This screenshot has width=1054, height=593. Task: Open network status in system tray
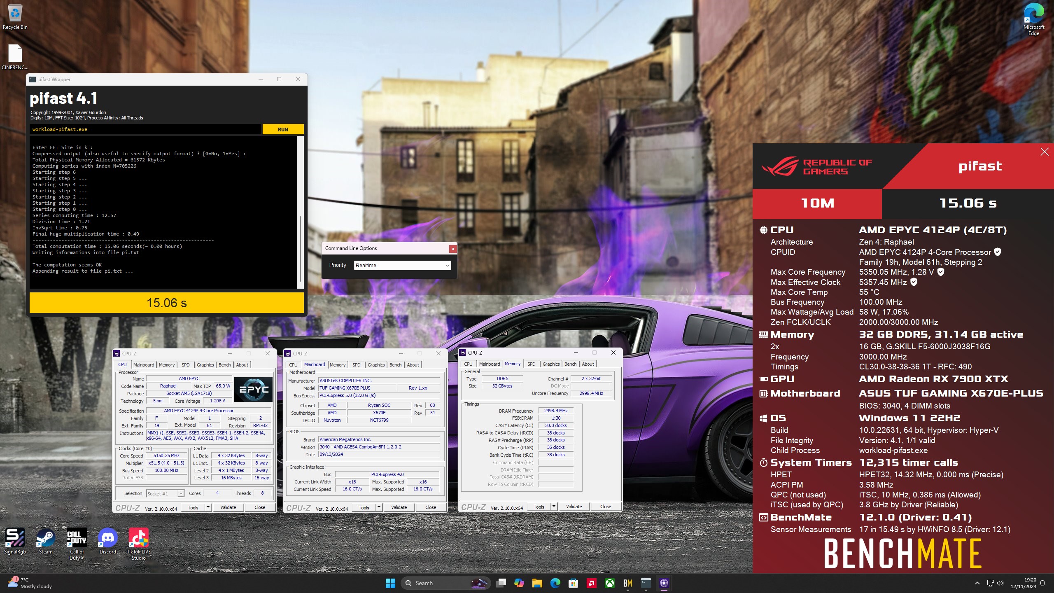pyautogui.click(x=990, y=583)
